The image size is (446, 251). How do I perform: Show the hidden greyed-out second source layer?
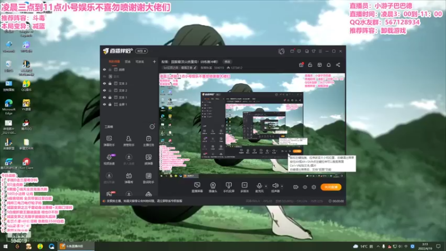pos(104,76)
